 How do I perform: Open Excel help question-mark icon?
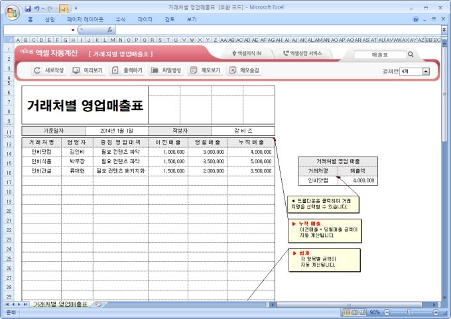pos(415,19)
